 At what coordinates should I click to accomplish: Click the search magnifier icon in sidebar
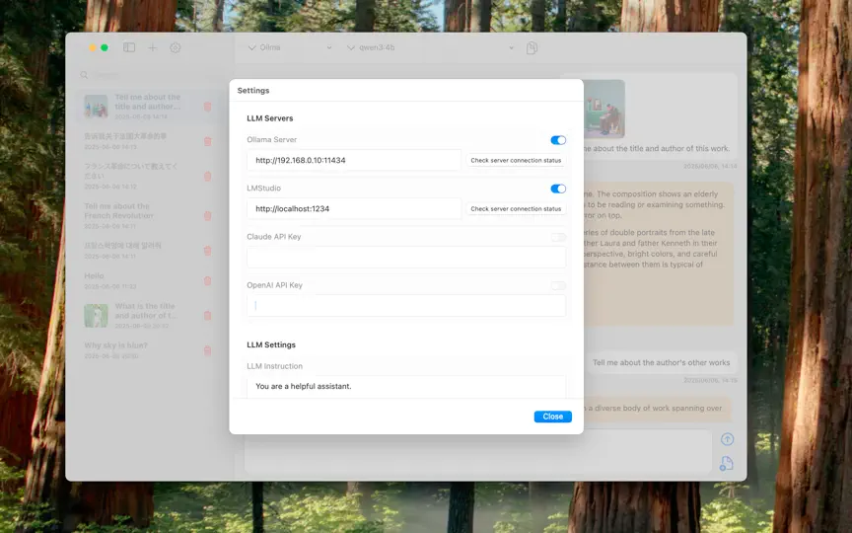pos(84,75)
